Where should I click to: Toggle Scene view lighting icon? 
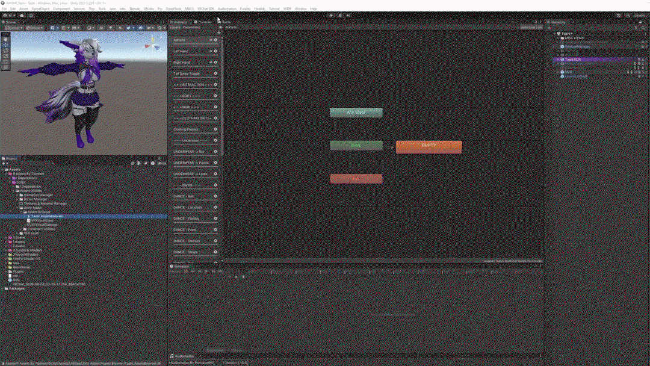pyautogui.click(x=110, y=28)
